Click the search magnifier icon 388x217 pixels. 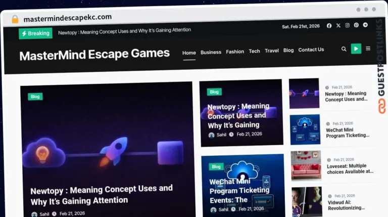(344, 49)
